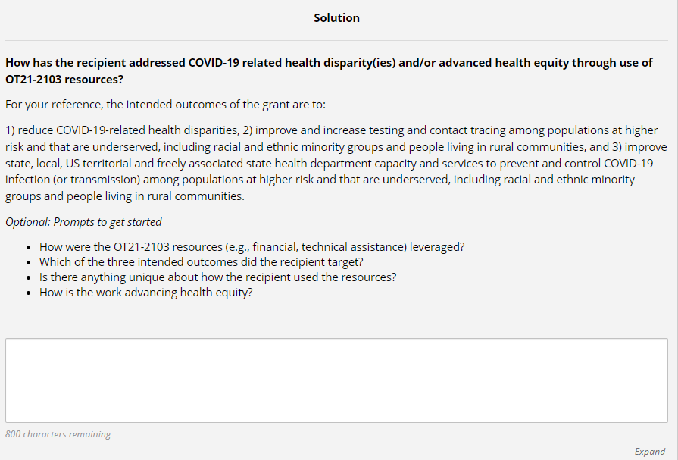Click the bold question about COVID-19 health disparities
678x460 pixels.
(329, 63)
